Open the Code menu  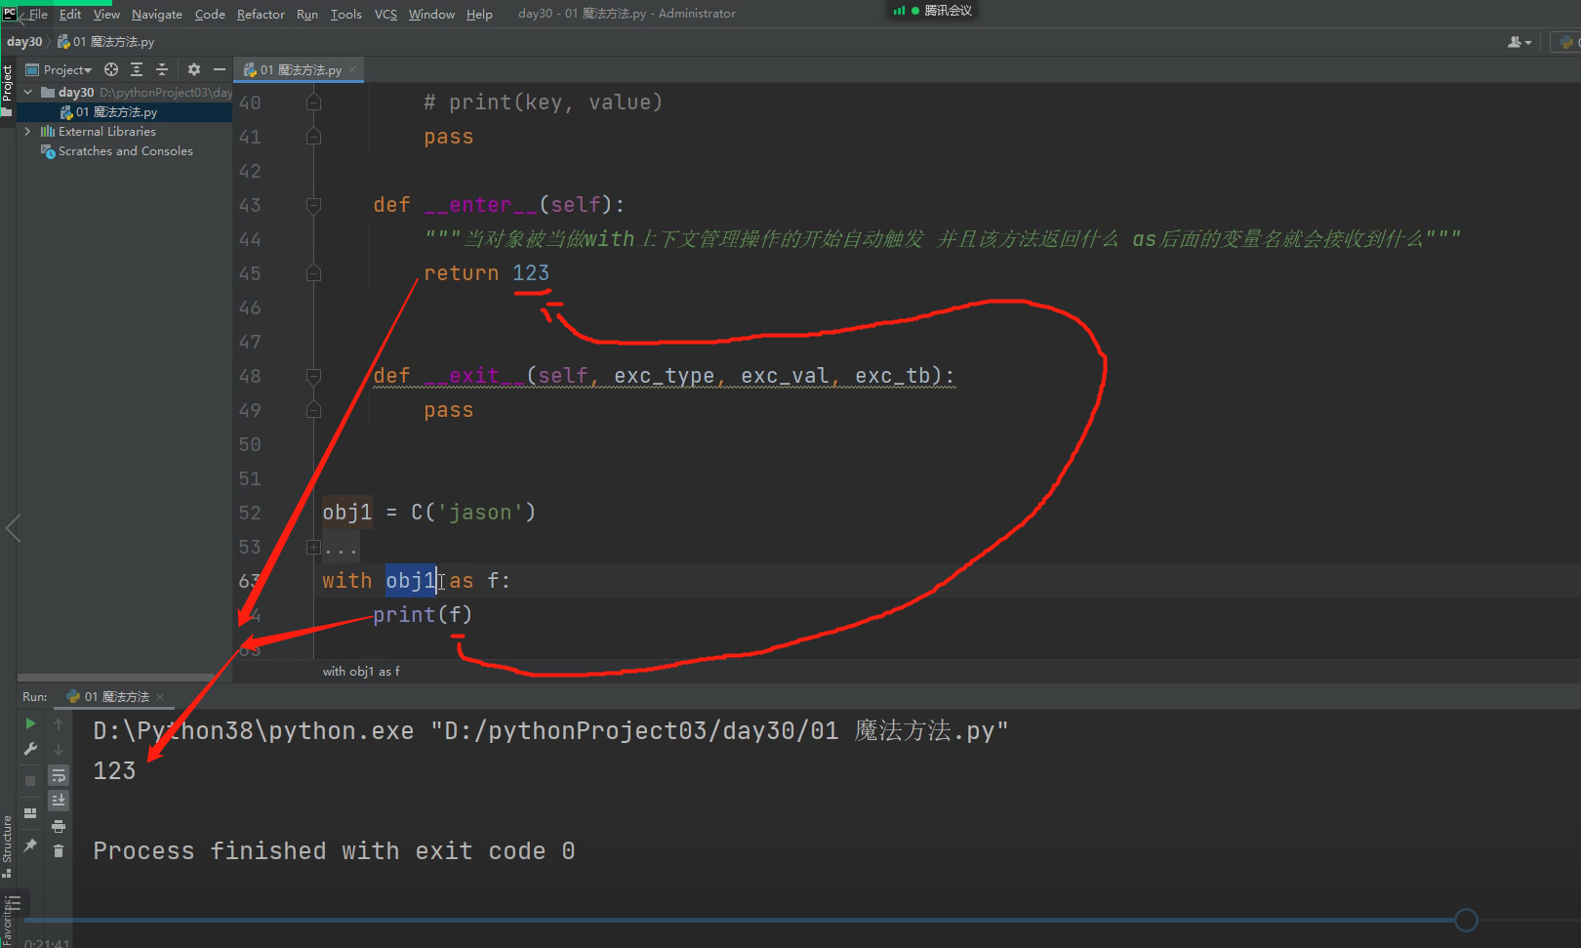(x=210, y=14)
